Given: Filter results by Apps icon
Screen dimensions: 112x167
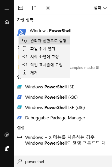Looking at the screenshot, I should [x=21, y=8].
